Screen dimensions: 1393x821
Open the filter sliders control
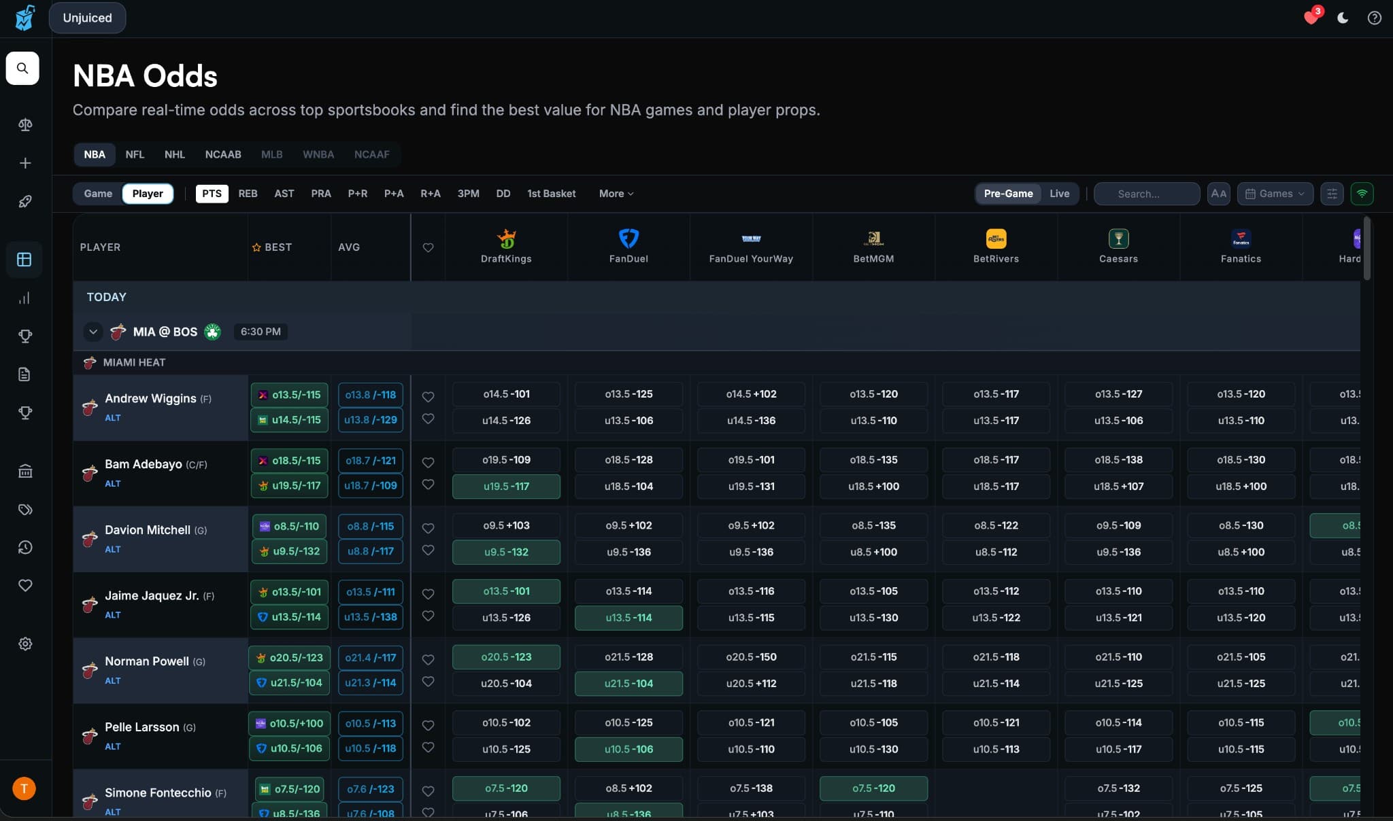(x=1332, y=194)
